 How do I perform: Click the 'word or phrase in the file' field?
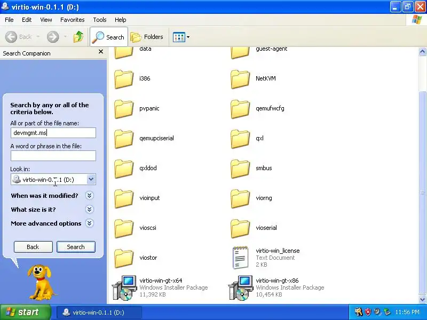(x=53, y=156)
